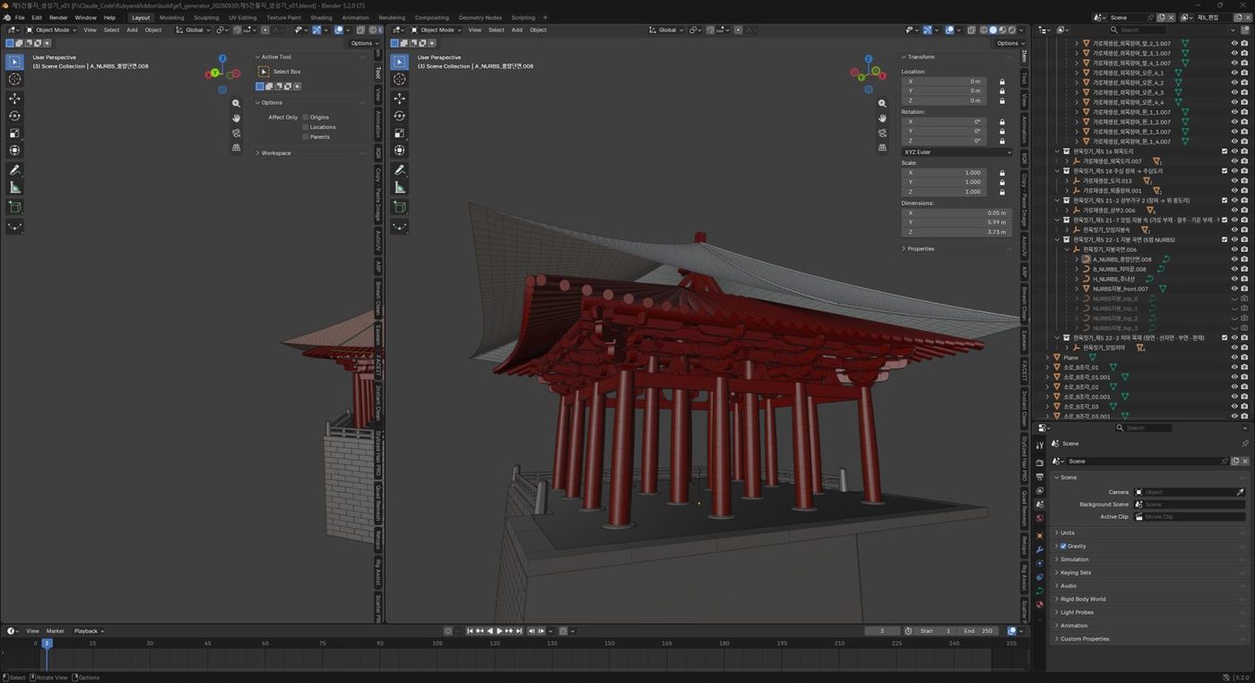This screenshot has height=683, width=1255.
Task: Pick the Rotate tool in left viewport
Action: click(14, 116)
